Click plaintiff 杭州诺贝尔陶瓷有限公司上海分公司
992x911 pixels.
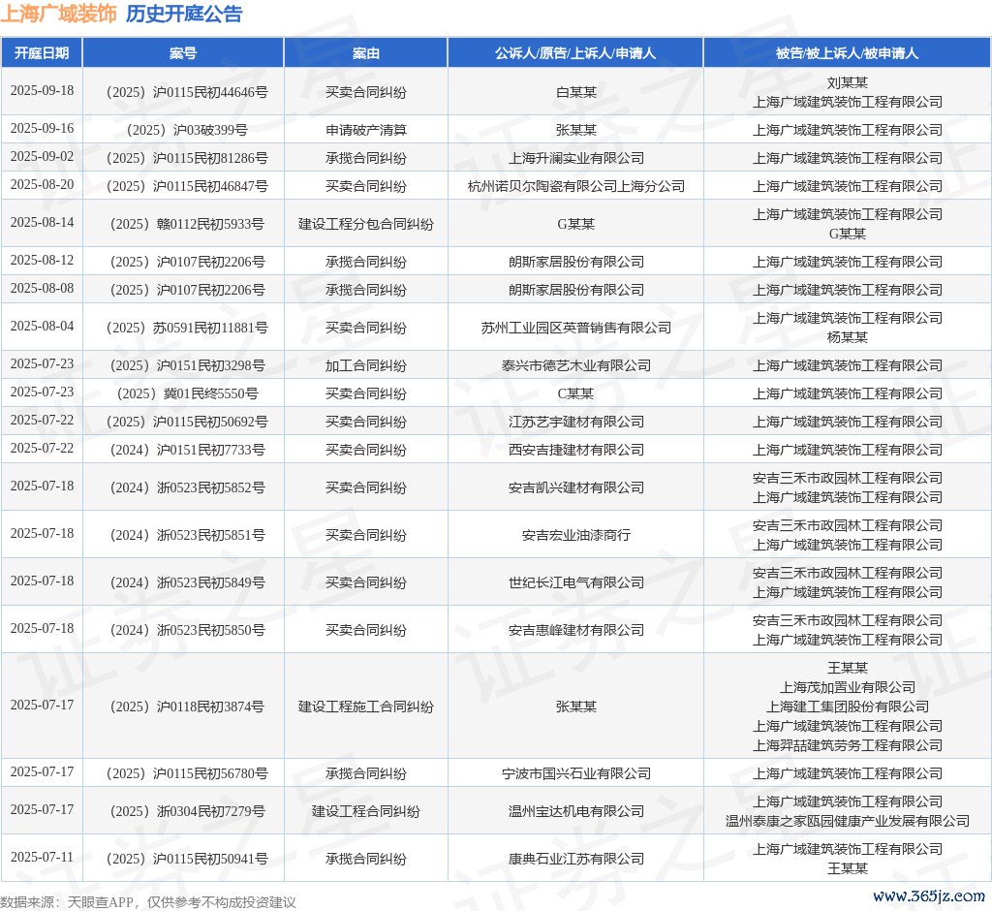[x=575, y=186]
